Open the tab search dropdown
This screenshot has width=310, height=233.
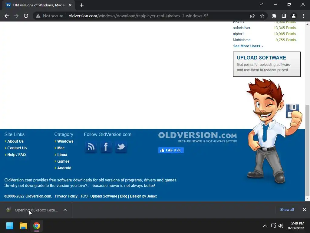[x=261, y=4]
